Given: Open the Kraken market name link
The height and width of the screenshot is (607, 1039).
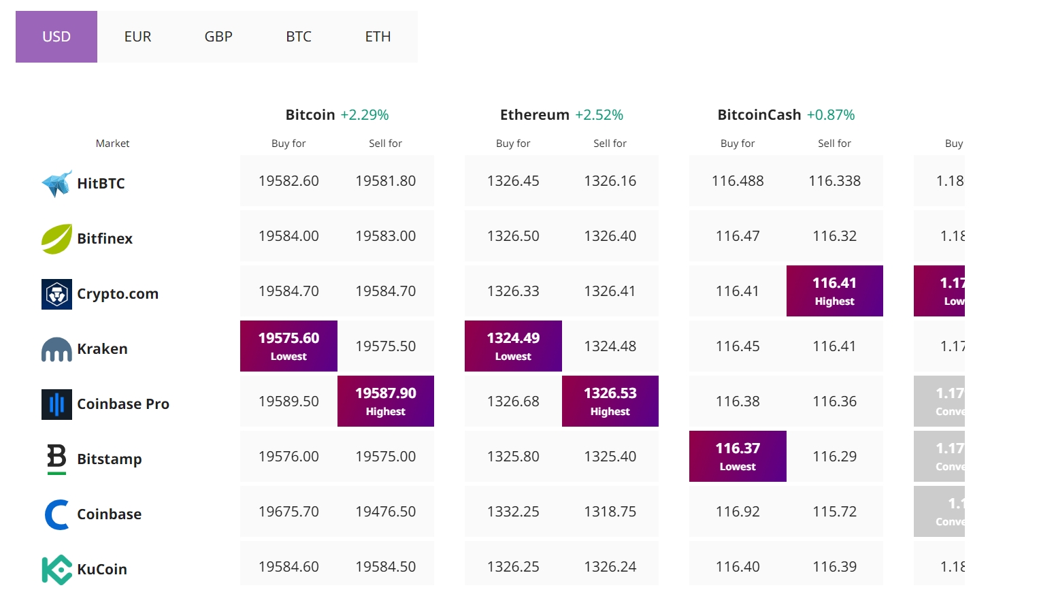Looking at the screenshot, I should (x=102, y=349).
